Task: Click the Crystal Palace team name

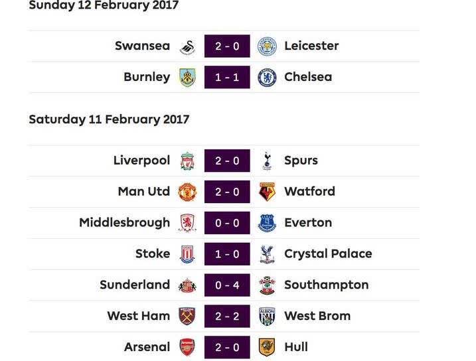Action: [x=328, y=254]
